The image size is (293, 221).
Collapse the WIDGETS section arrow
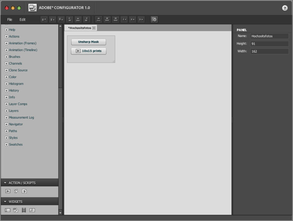click(5, 202)
